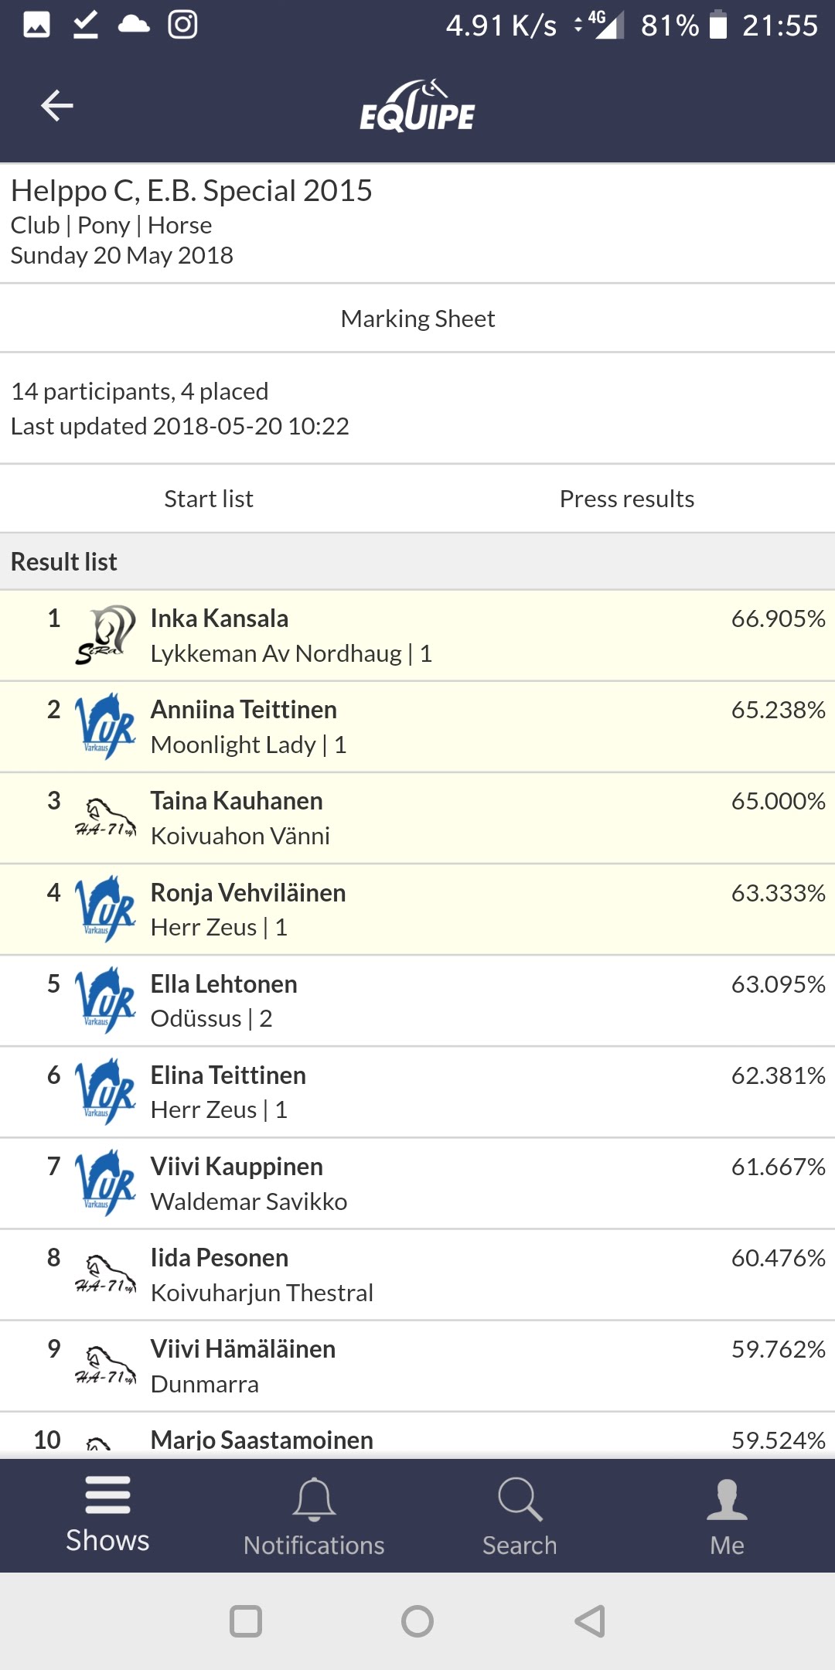Image resolution: width=835 pixels, height=1670 pixels.
Task: Tap Inka Kansala's club logo
Action: pos(106,636)
